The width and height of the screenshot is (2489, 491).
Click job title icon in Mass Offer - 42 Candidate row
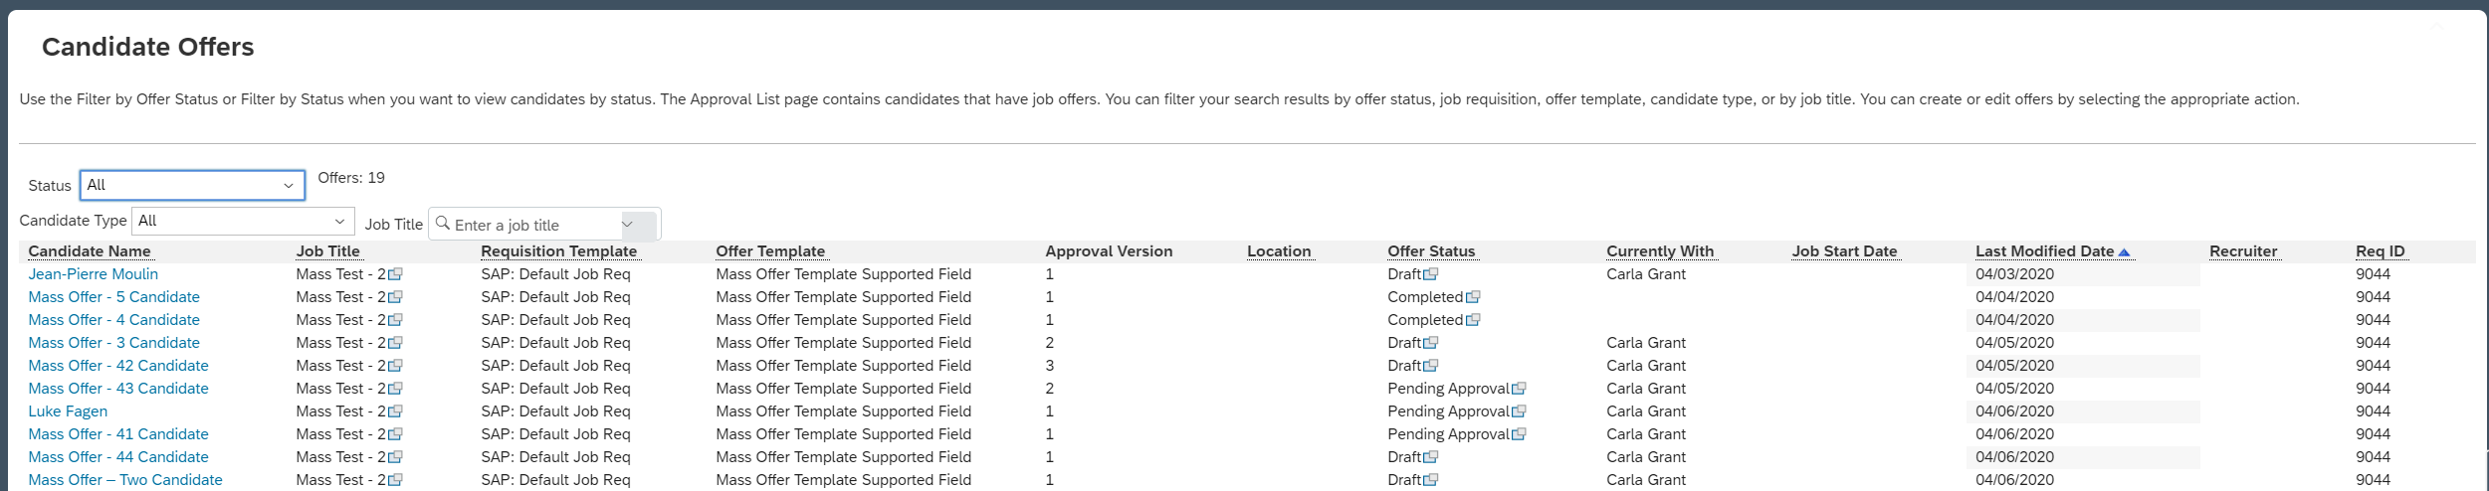[395, 366]
